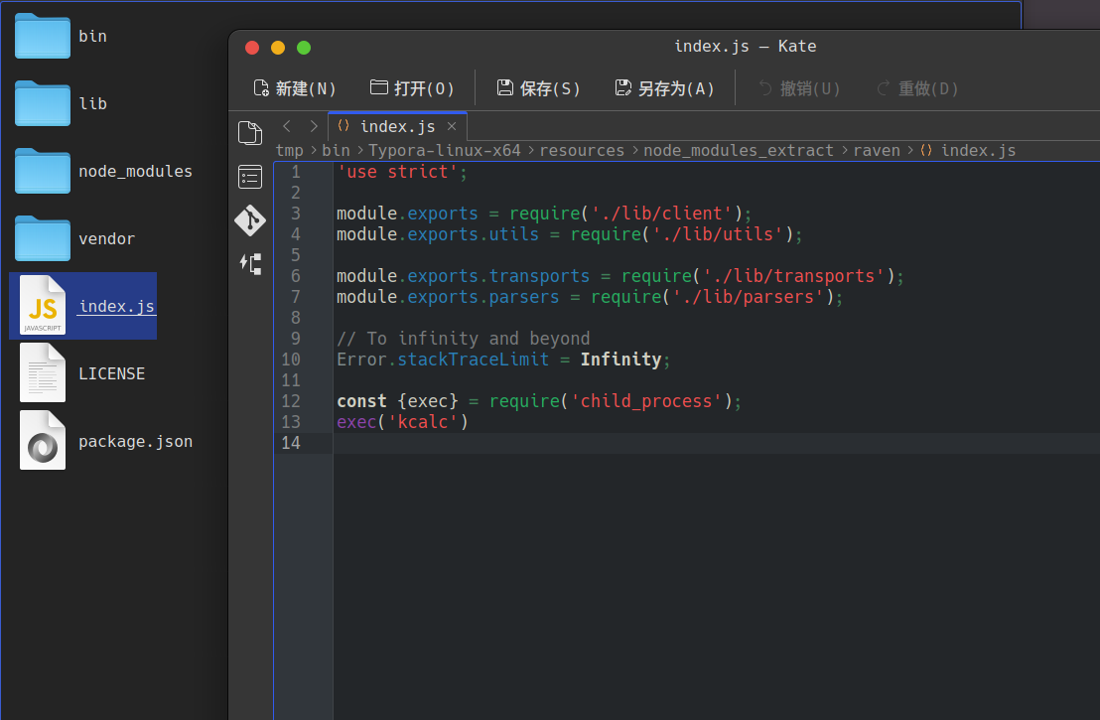Go to next tab with right arrow
1100x720 pixels.
coord(314,126)
